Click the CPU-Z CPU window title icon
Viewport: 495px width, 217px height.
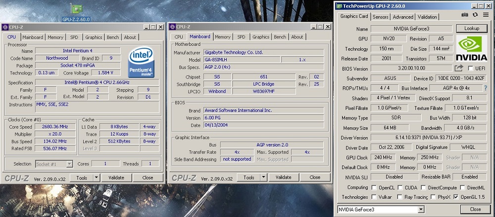click(5, 27)
